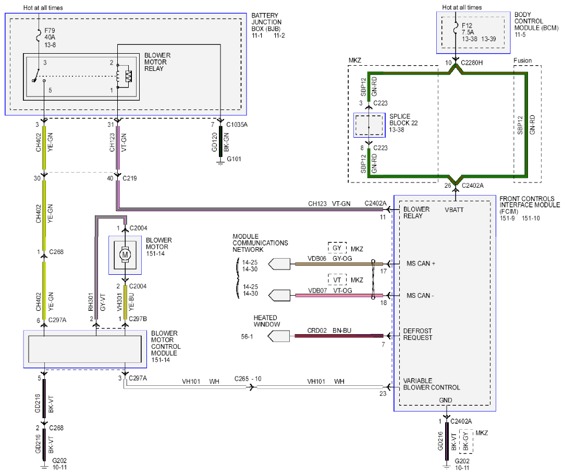Open the 151-10 page reference
Image resolution: width=565 pixels, height=475 pixels.
tap(531, 218)
